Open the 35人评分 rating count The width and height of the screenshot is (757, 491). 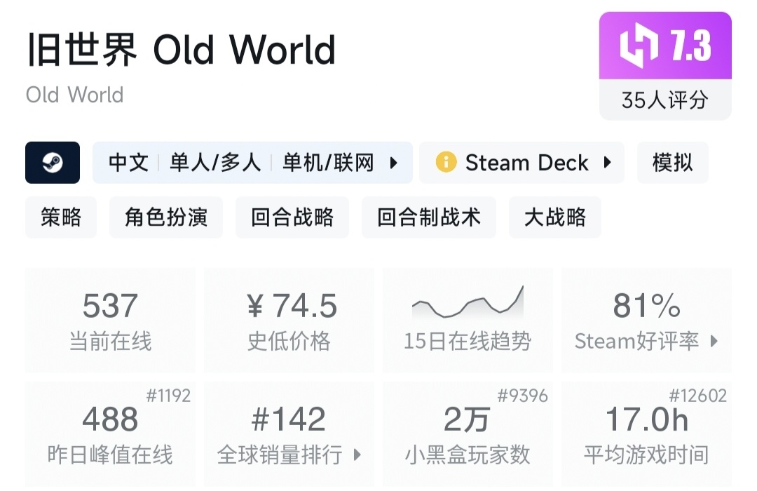pos(664,100)
